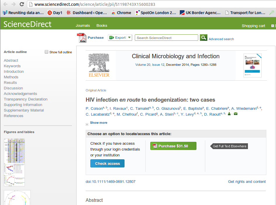Click in the Search ScienceDirect field

pyautogui.click(x=166, y=38)
